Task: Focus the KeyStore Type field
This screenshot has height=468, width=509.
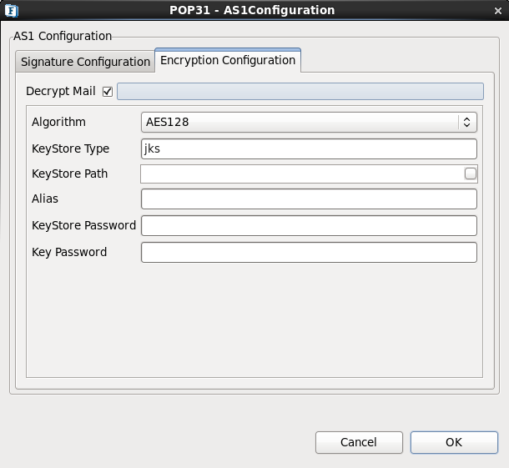Action: coord(309,149)
